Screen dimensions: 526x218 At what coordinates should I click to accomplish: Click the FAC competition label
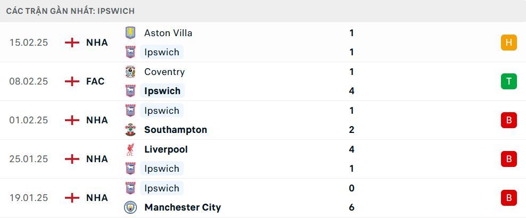tap(95, 81)
